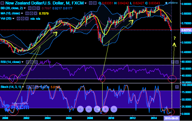The width and height of the screenshot is (192, 121).
Task: Click the 2008 label on the time axis
Action: (x=90, y=118)
